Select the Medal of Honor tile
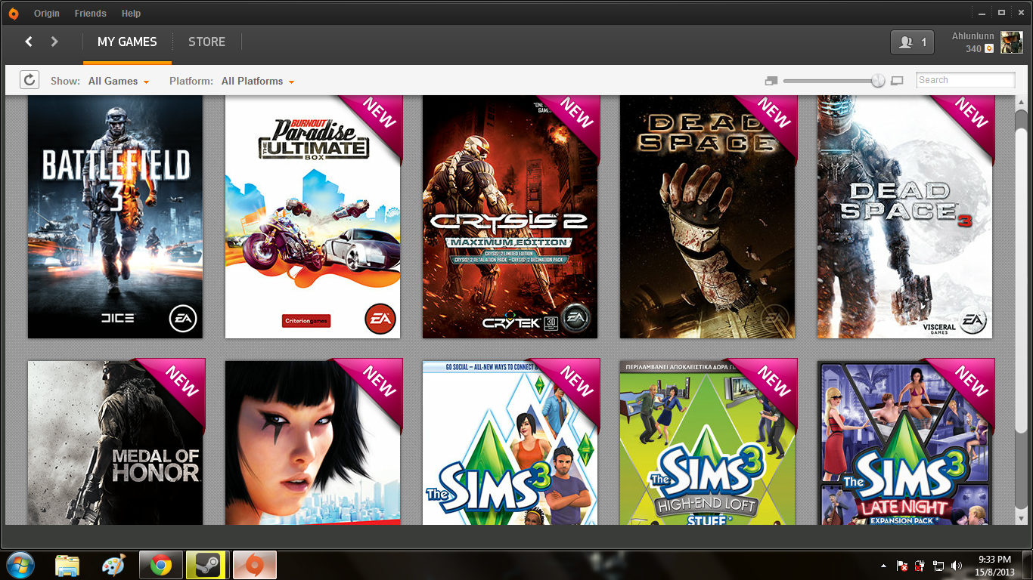This screenshot has width=1033, height=580. [116, 443]
